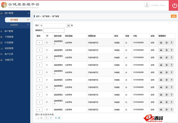Click the 模糊查找 search input field
Image resolution: width=178 pixels, height=123 pixels.
[54, 30]
